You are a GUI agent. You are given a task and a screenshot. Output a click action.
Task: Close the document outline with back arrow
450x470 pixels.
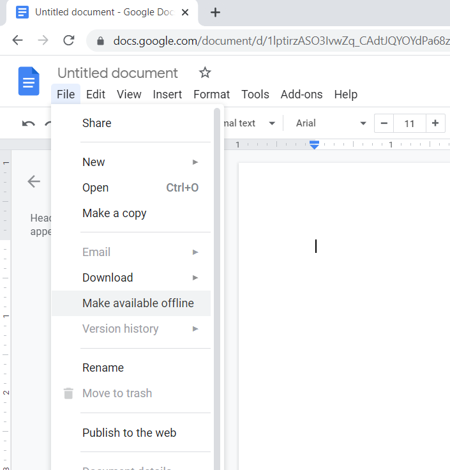pyautogui.click(x=34, y=181)
